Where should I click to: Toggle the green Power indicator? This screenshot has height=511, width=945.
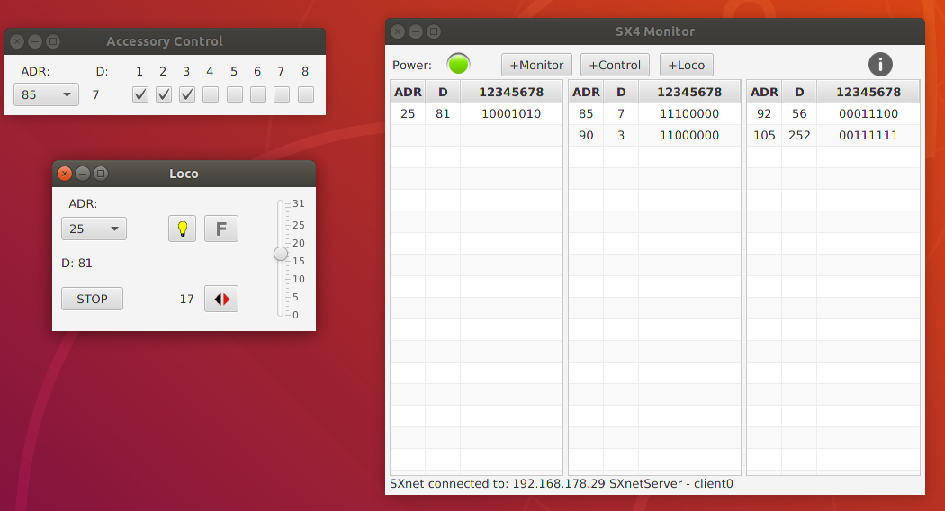click(458, 64)
